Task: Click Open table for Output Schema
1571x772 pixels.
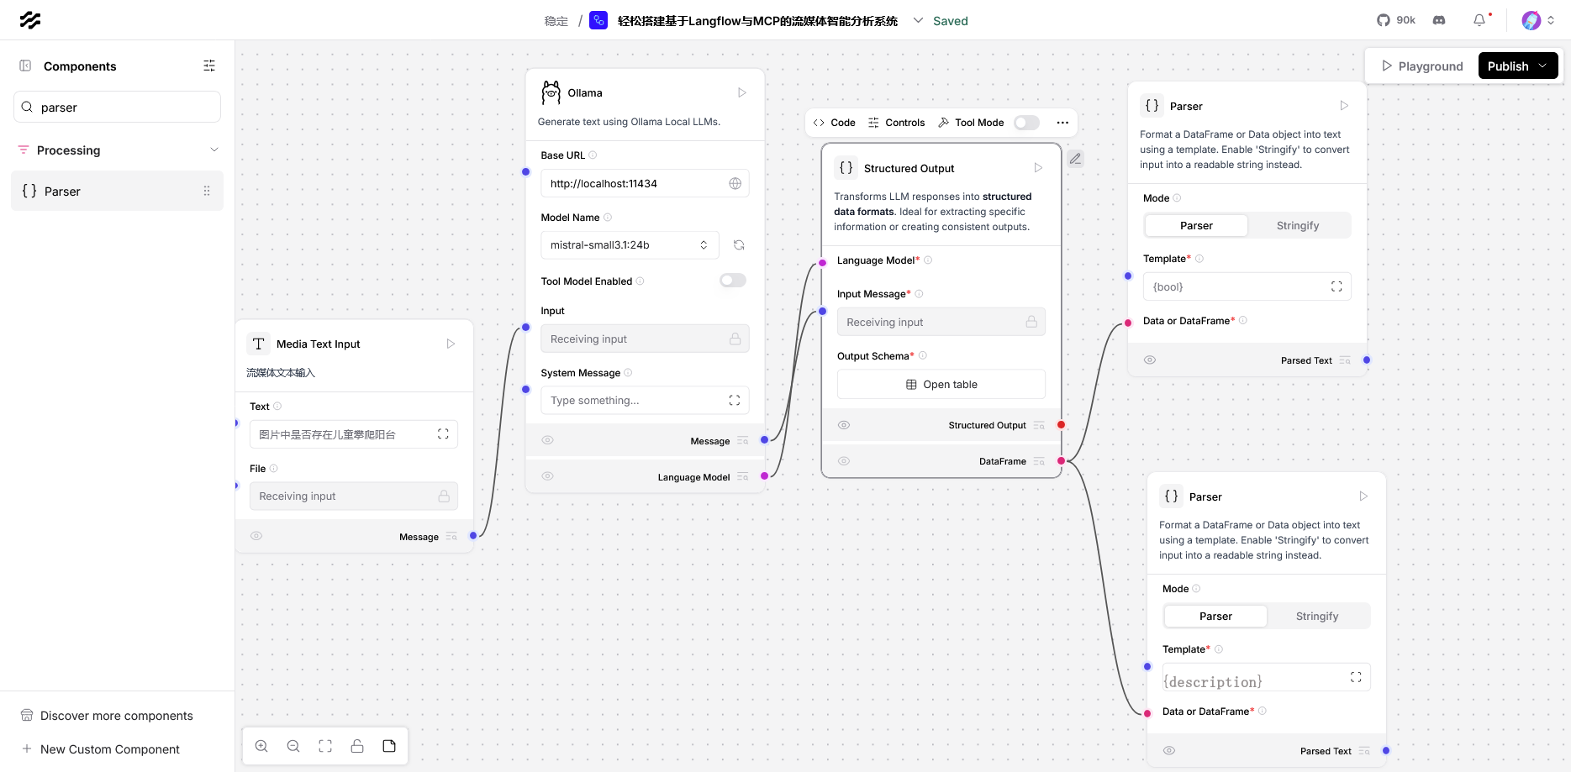Action: [941, 384]
